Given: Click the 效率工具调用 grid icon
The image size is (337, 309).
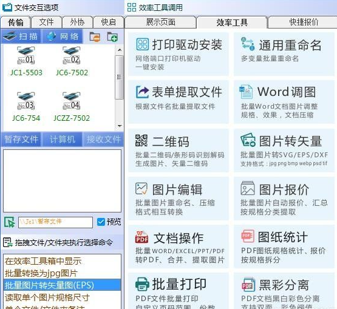Looking at the screenshot, I should point(132,7).
